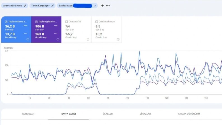Click the 125 y-axis label
The image size is (222, 125).
pyautogui.click(x=7, y=80)
